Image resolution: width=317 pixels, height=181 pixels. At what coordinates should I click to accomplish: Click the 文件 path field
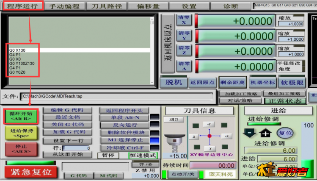pos(116,96)
